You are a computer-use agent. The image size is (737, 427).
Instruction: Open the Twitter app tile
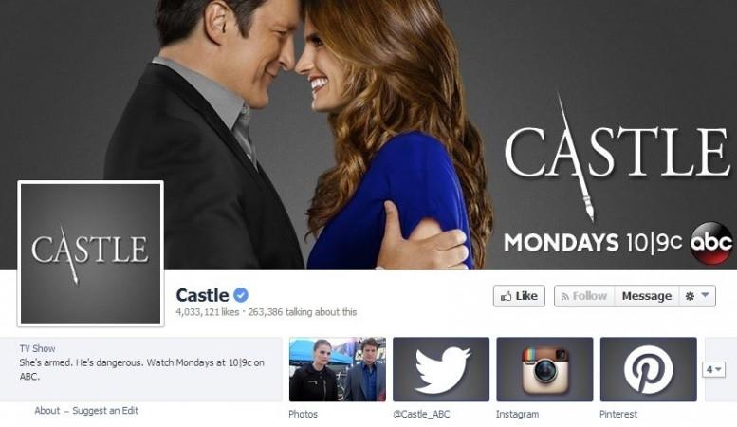441,369
